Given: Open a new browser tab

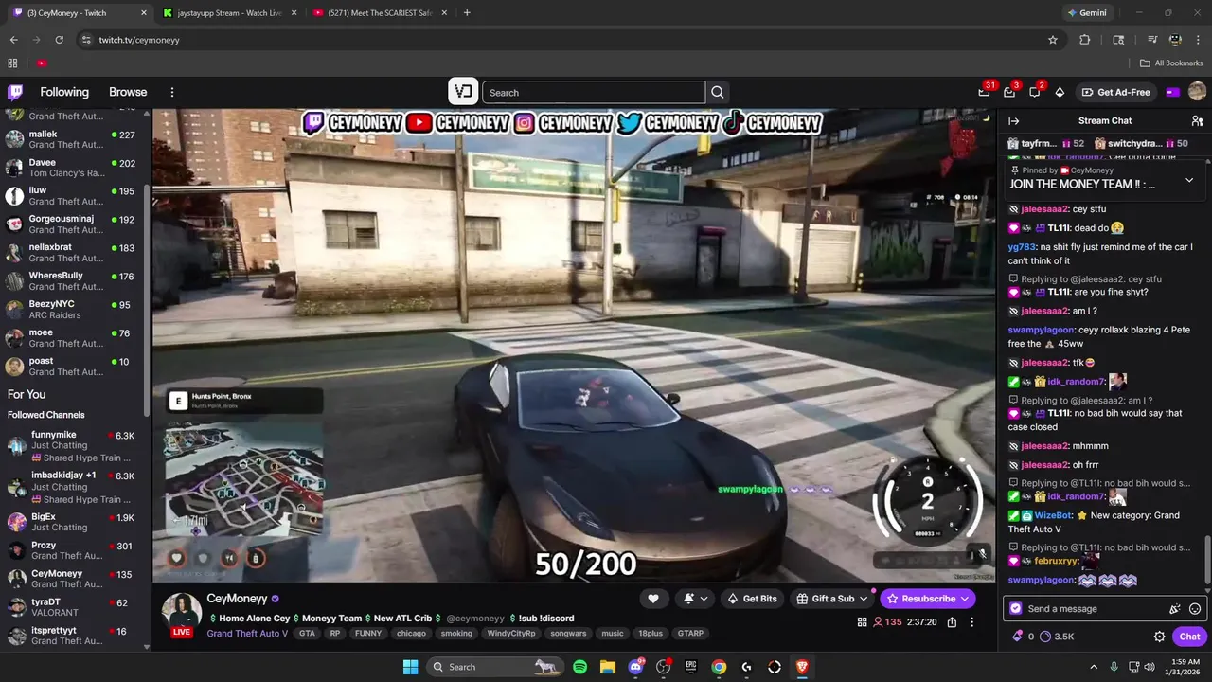Looking at the screenshot, I should click(467, 13).
